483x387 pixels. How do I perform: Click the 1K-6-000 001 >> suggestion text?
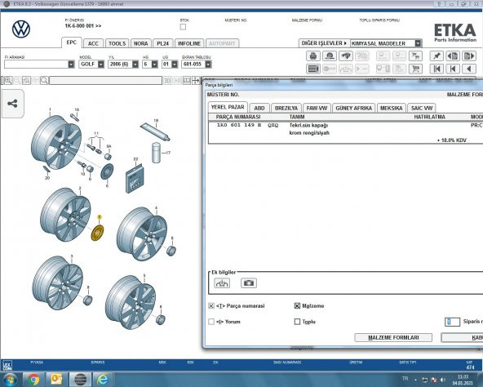coord(83,26)
